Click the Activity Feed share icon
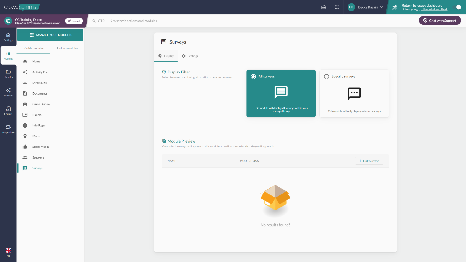 25,72
